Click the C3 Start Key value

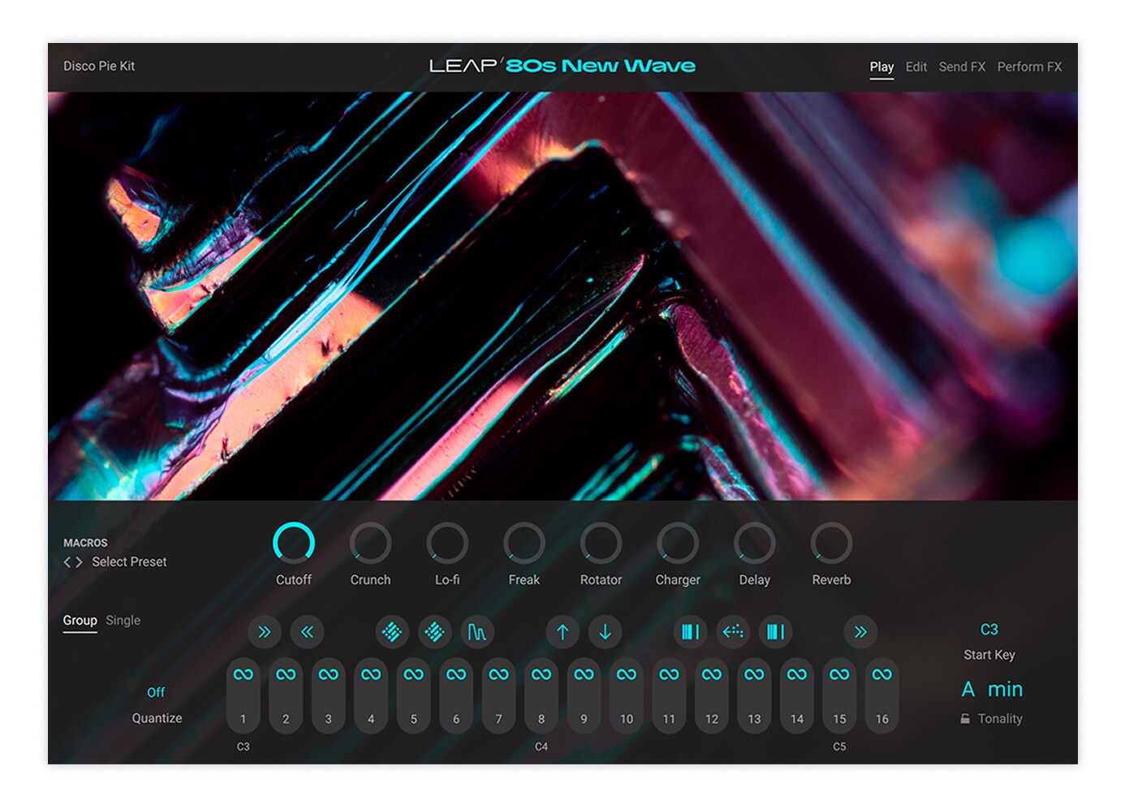click(989, 630)
